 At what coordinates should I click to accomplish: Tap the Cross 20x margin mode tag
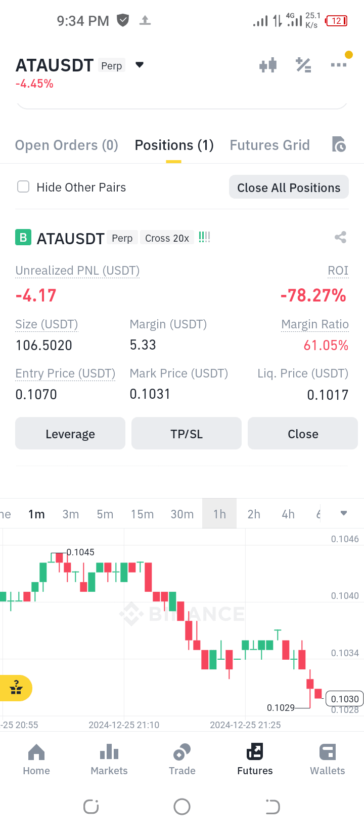tap(167, 238)
